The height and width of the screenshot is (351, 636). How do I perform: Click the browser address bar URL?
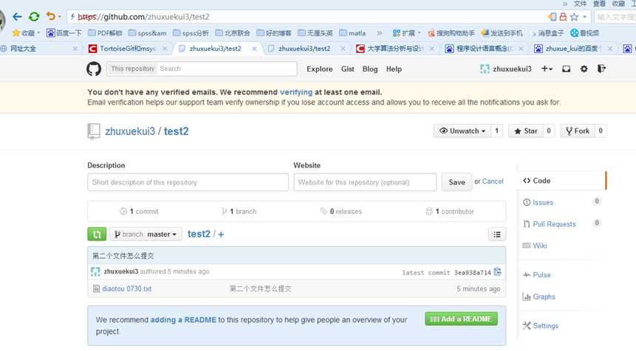pos(143,17)
